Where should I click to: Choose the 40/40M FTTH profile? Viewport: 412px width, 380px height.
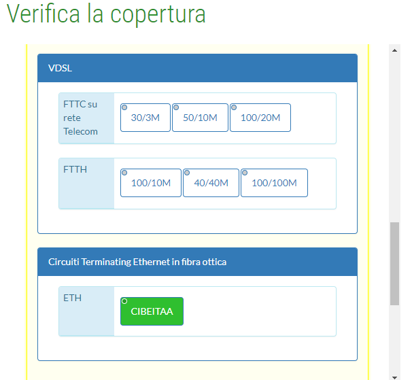point(211,183)
